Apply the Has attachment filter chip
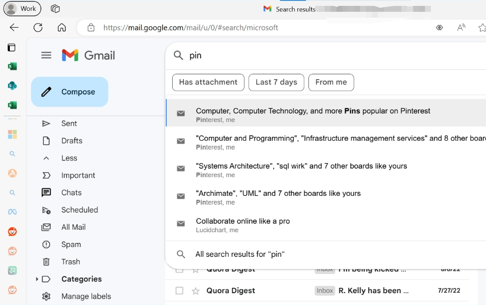 click(208, 83)
